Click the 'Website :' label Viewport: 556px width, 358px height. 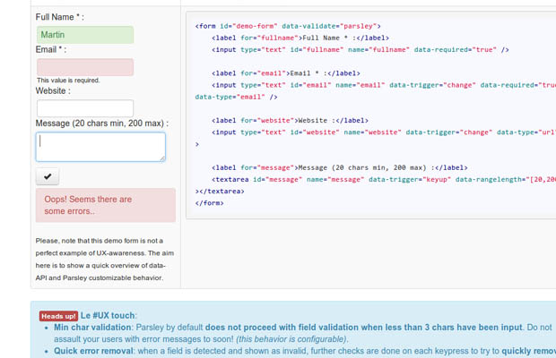[x=53, y=91]
